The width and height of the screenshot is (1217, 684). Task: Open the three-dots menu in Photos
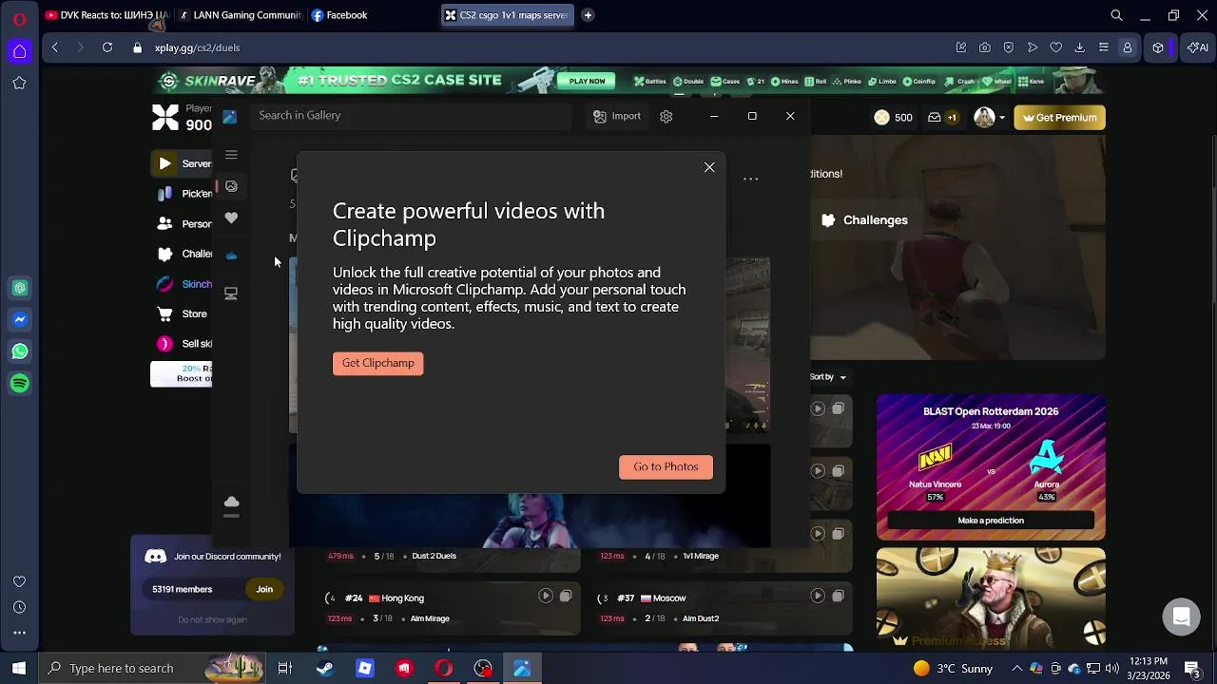pos(750,179)
